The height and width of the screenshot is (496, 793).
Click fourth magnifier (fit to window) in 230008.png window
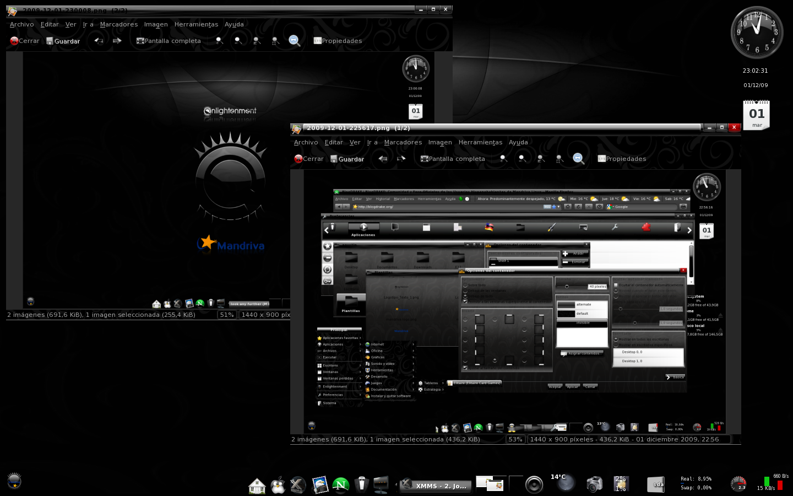pyautogui.click(x=275, y=41)
